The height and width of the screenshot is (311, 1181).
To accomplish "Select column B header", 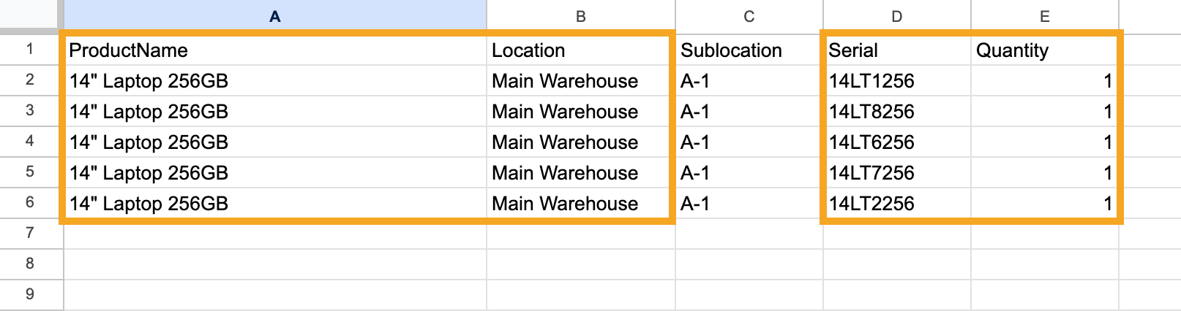I will [x=581, y=16].
